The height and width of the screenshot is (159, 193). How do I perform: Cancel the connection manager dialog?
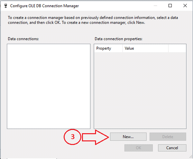coord(172,148)
